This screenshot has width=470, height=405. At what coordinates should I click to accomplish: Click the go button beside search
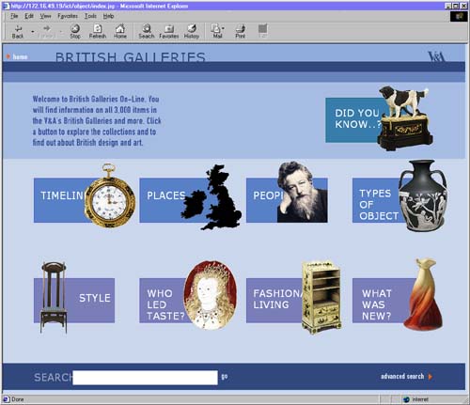pos(225,377)
